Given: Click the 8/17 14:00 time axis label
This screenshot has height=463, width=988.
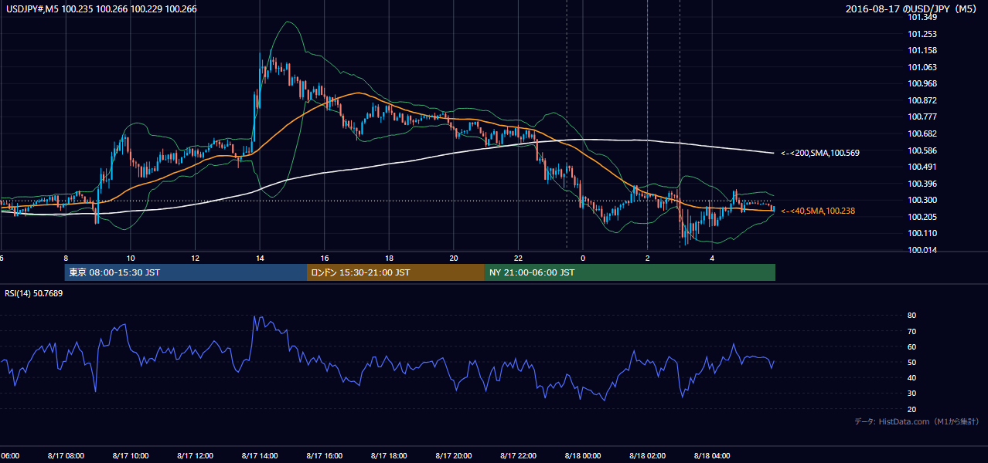Looking at the screenshot, I should coord(260,456).
